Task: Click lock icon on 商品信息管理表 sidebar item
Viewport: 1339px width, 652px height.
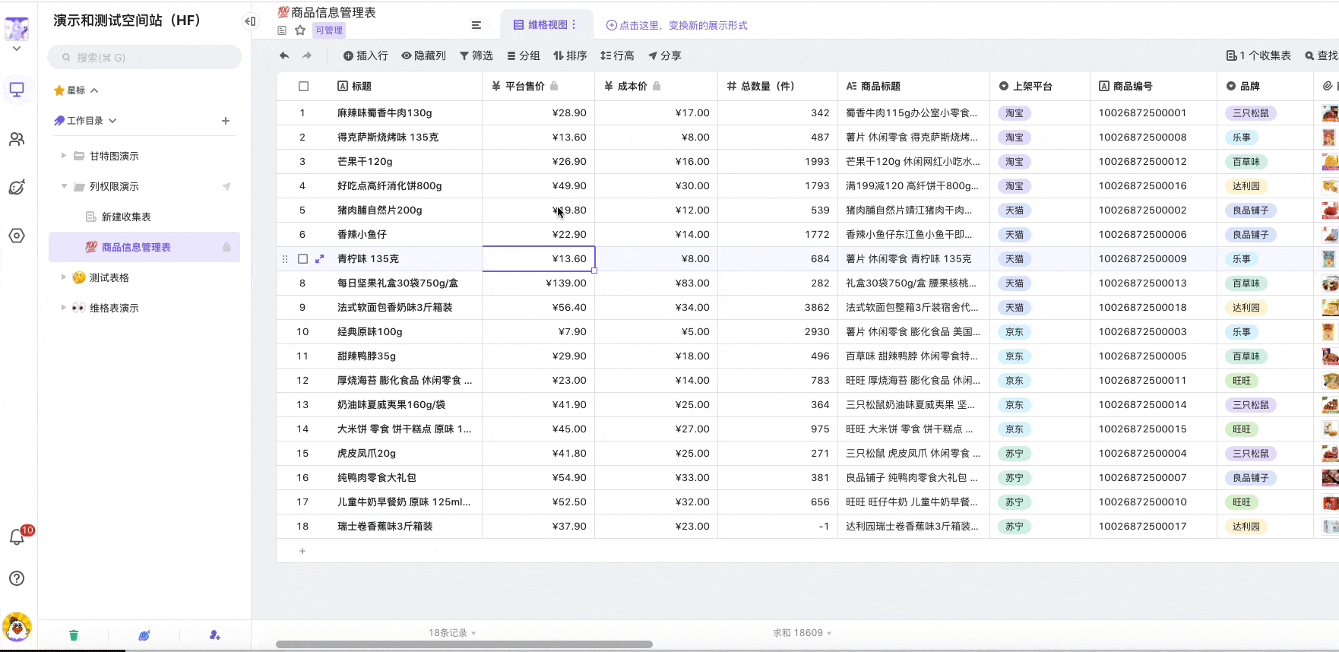Action: click(x=226, y=247)
